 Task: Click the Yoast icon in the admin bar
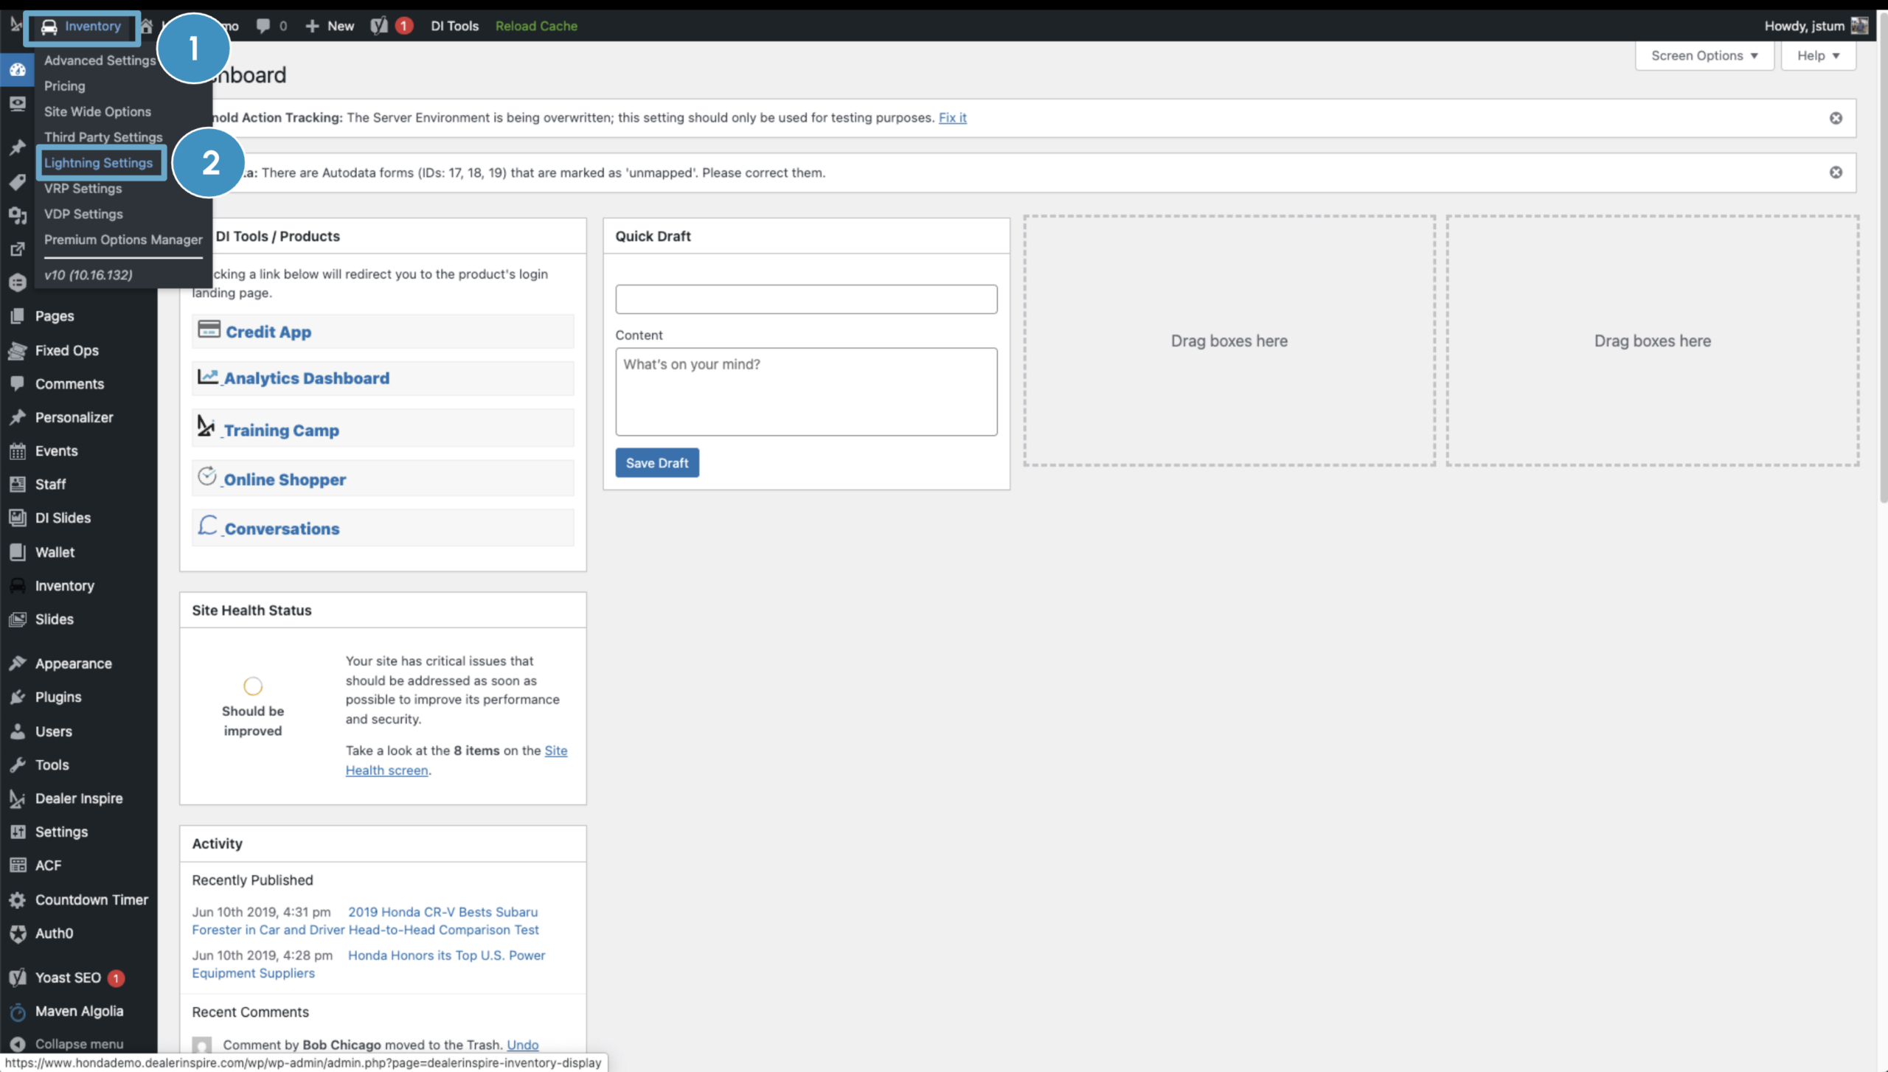[x=379, y=26]
